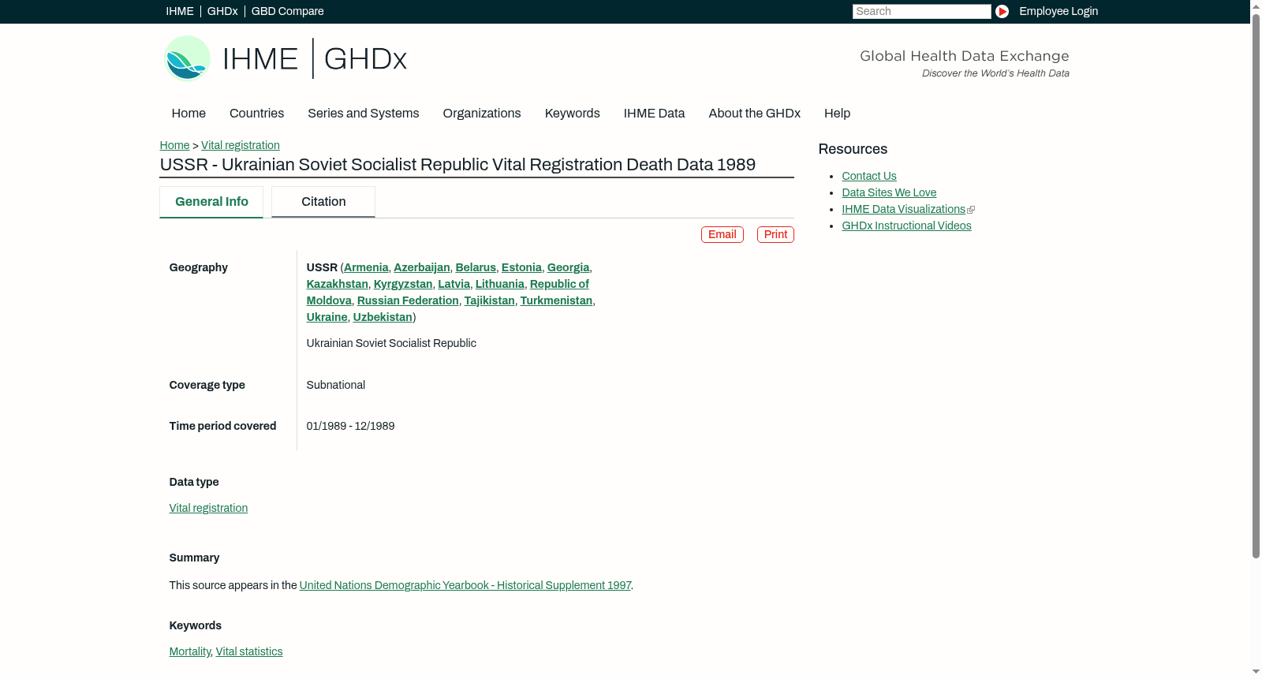The width and height of the screenshot is (1262, 679).
Task: Open the Russian Federation link
Action: [408, 300]
